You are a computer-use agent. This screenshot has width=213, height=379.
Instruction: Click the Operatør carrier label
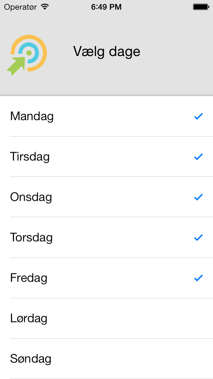tap(21, 7)
